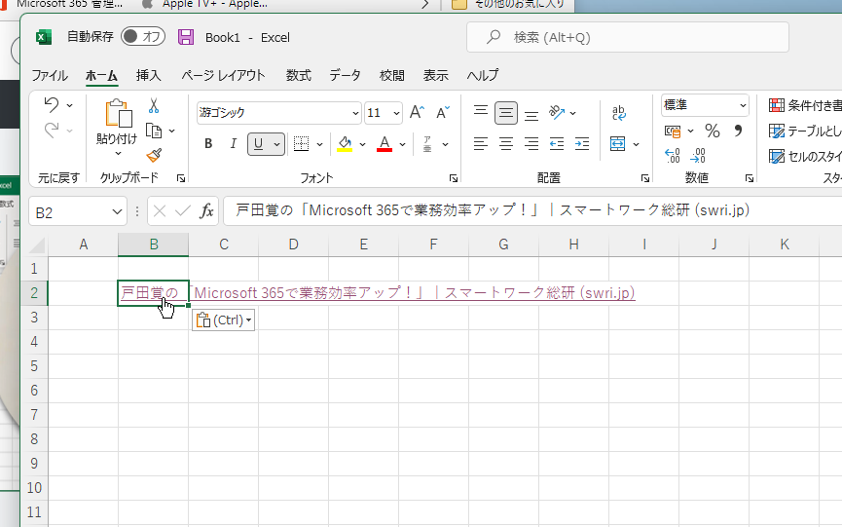Increase font size with large A
The image size is (842, 527).
point(417,112)
